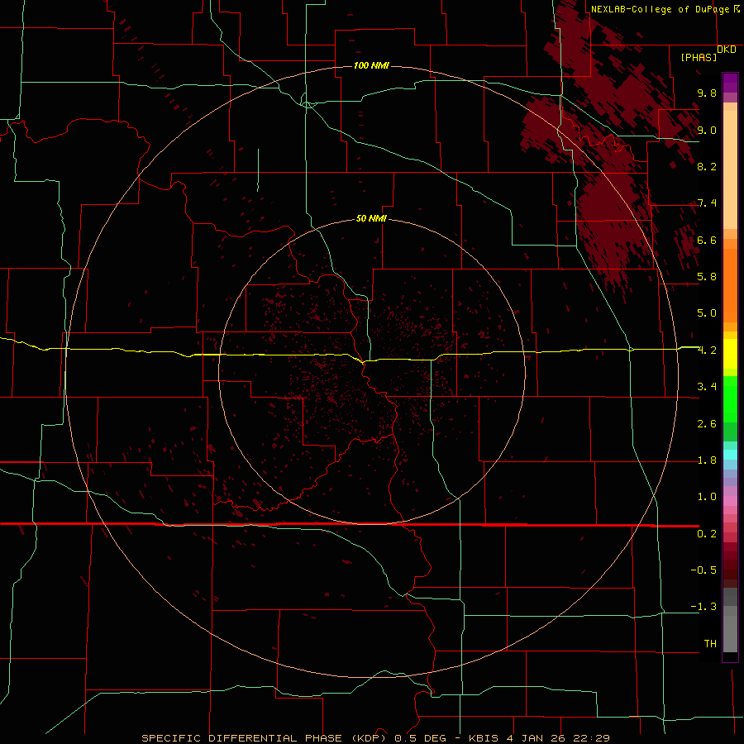Click the 8.2 value on the color scale
The height and width of the screenshot is (744, 744).
pos(707,166)
